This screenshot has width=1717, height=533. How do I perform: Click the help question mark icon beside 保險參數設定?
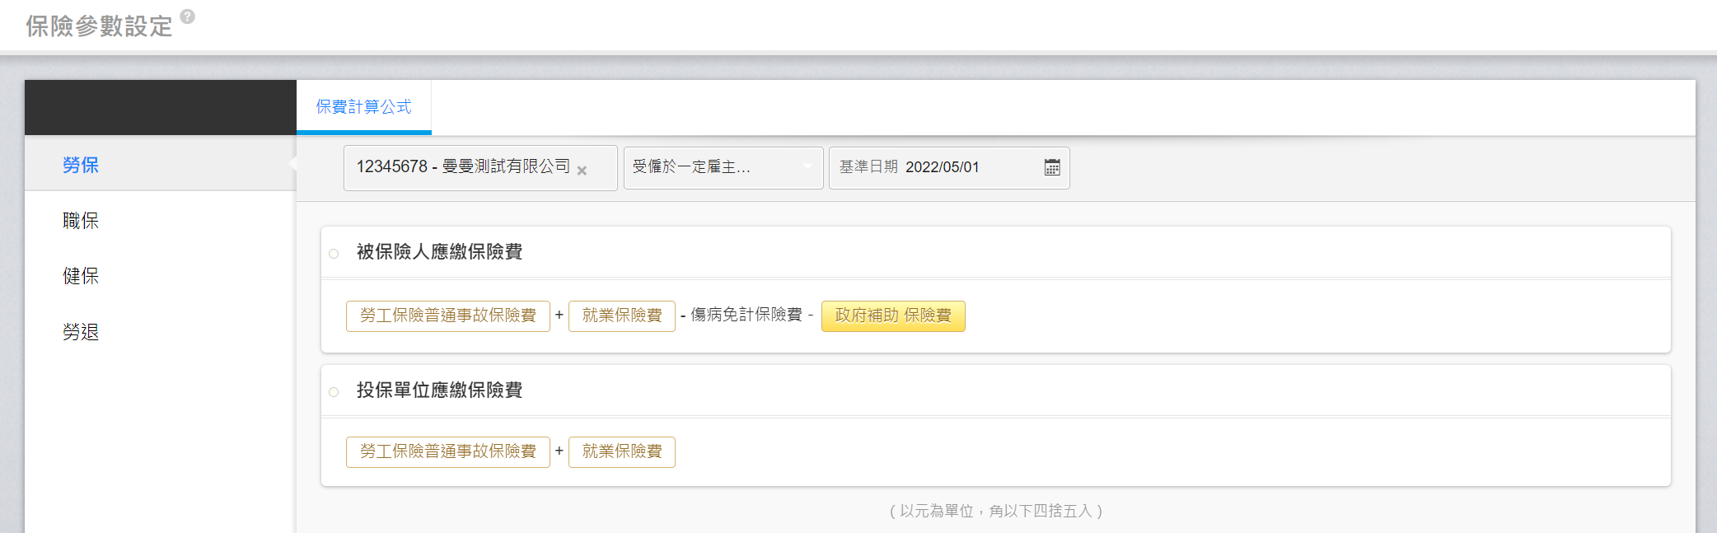[188, 16]
